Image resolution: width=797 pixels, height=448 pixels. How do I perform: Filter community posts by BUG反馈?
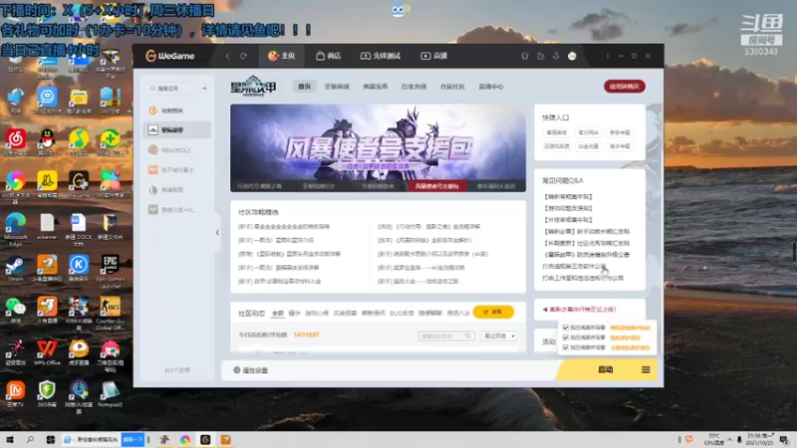[401, 313]
